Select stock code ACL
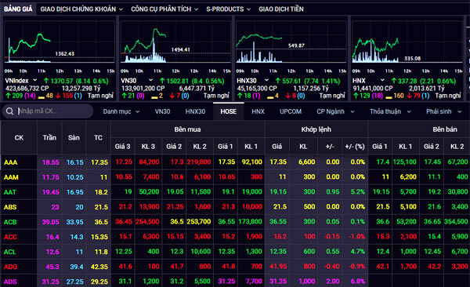This screenshot has width=470, height=287. point(9,252)
